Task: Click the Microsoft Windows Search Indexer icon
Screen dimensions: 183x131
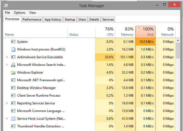Action: click(x=13, y=65)
